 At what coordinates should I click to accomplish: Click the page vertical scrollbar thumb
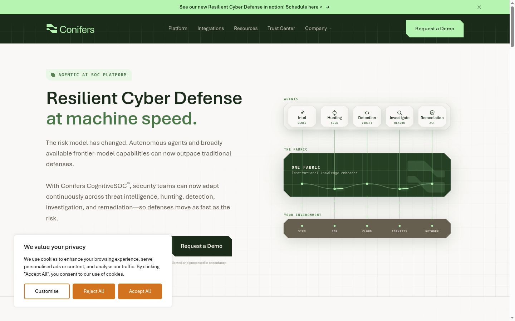coord(512,26)
